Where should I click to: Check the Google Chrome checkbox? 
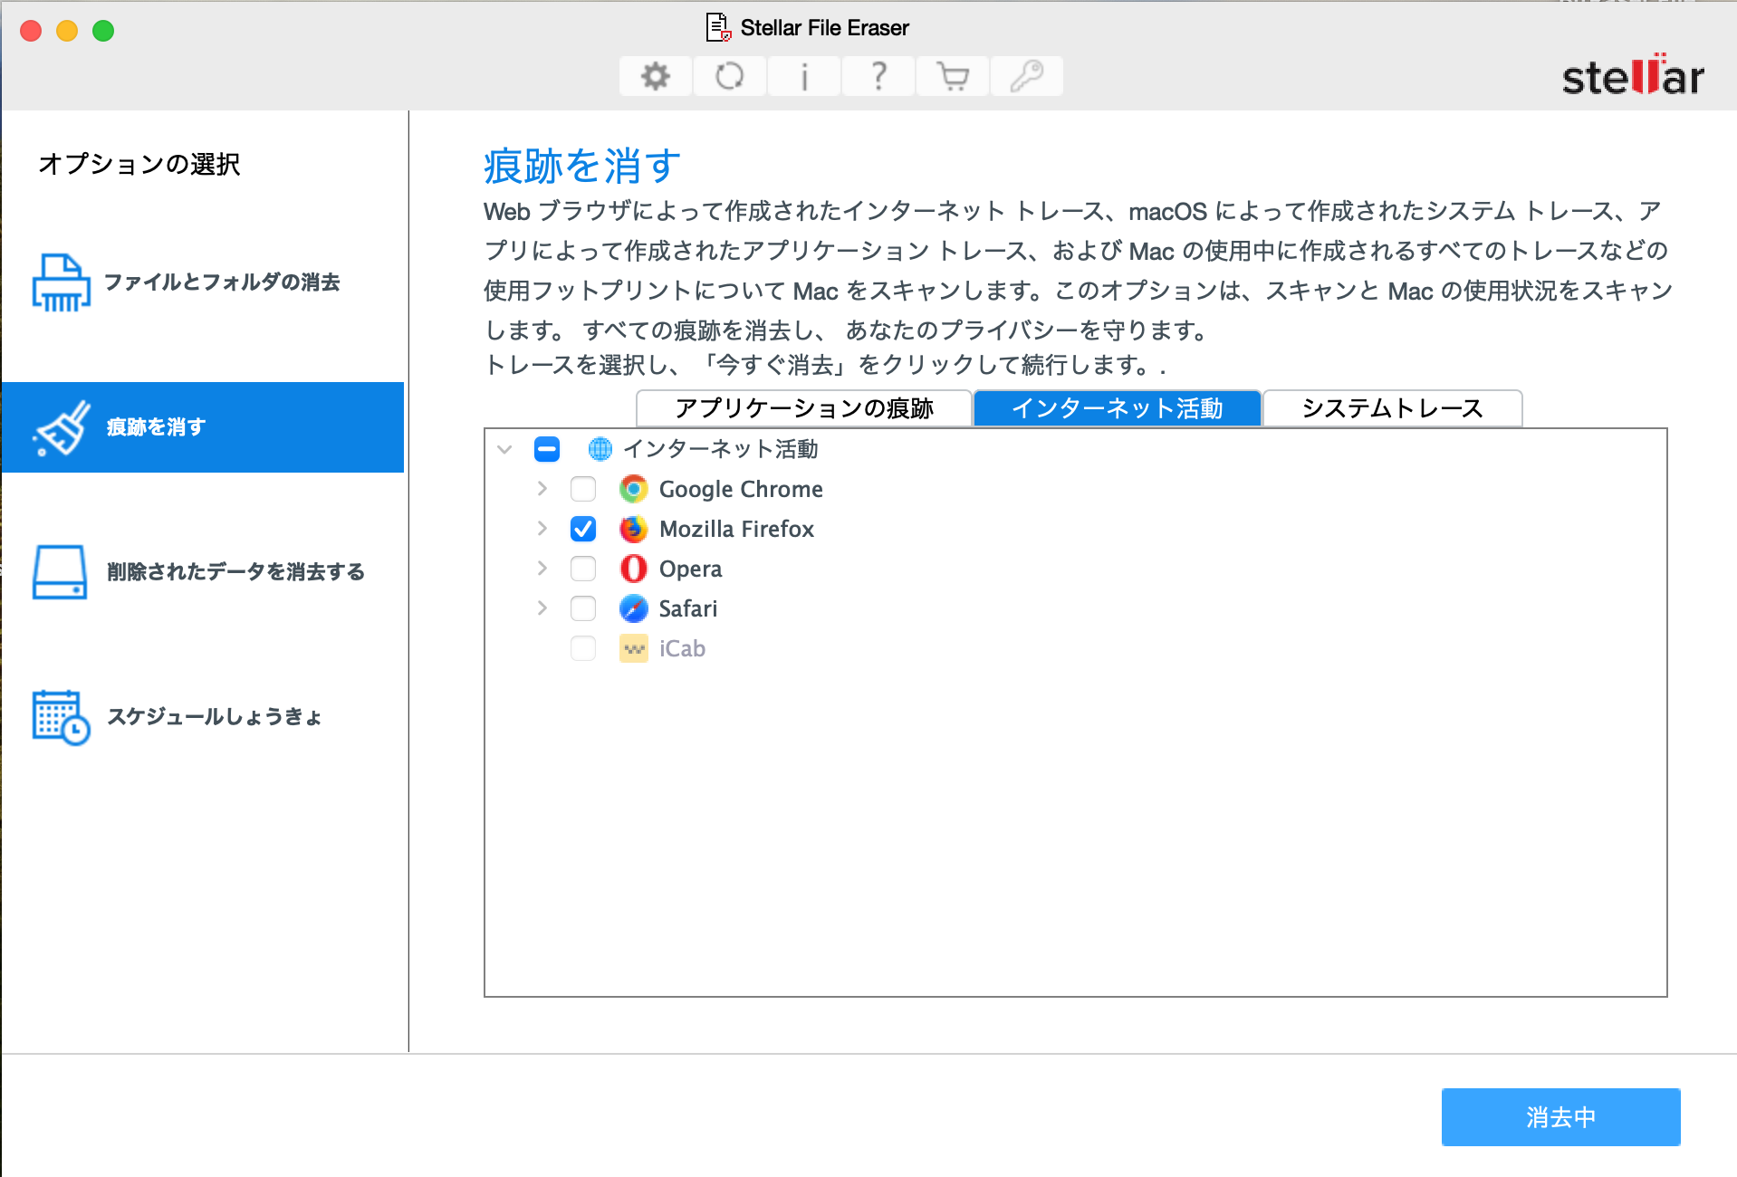[x=583, y=489]
